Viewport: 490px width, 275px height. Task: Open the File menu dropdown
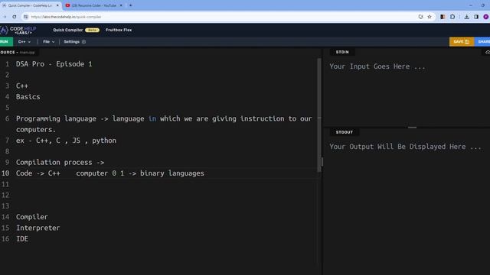(x=48, y=42)
